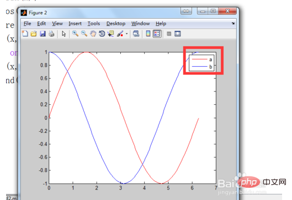Maximize the Figure 2 window

(213, 11)
